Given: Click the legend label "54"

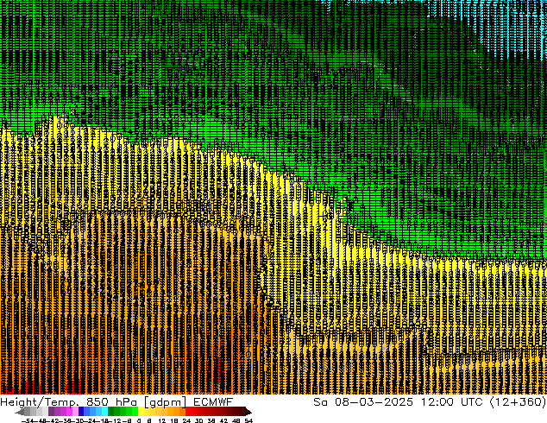Looking at the screenshot, I should (248, 420).
